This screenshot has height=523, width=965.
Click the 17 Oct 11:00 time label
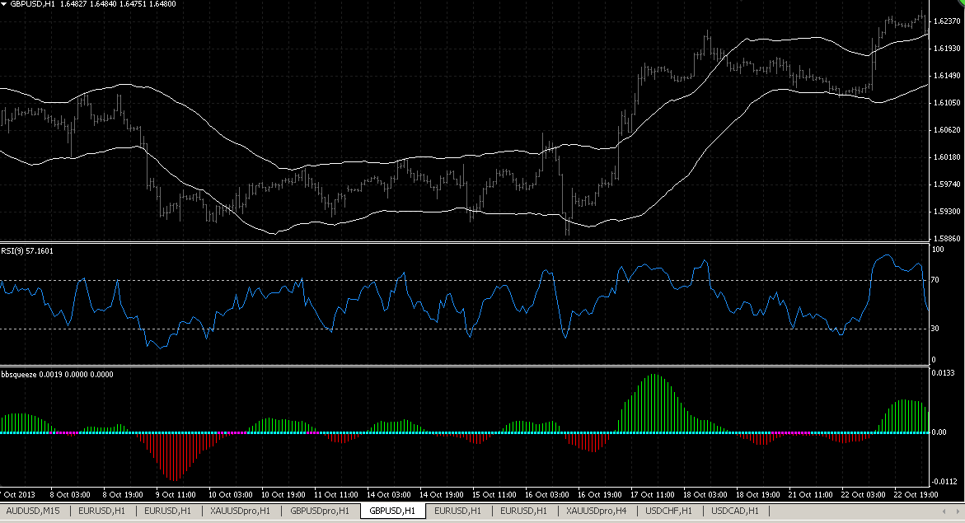pyautogui.click(x=653, y=495)
